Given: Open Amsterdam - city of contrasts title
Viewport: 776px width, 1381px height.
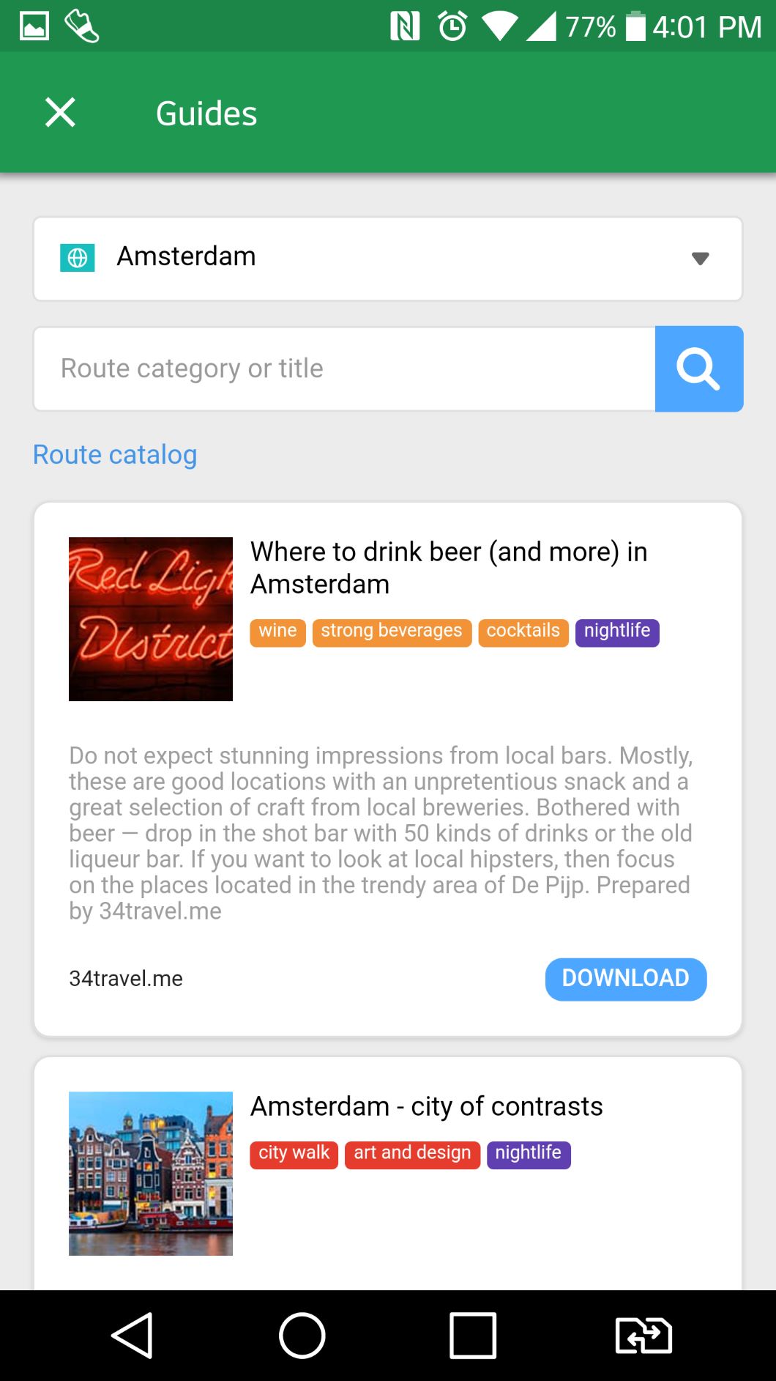Looking at the screenshot, I should pyautogui.click(x=426, y=1106).
